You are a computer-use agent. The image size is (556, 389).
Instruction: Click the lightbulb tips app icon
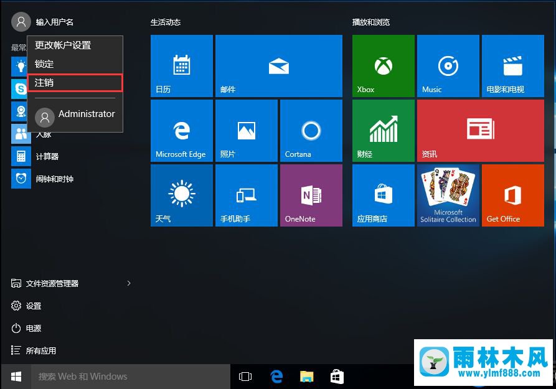click(19, 67)
